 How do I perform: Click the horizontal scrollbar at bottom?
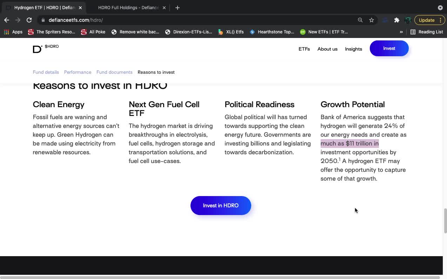point(220,277)
